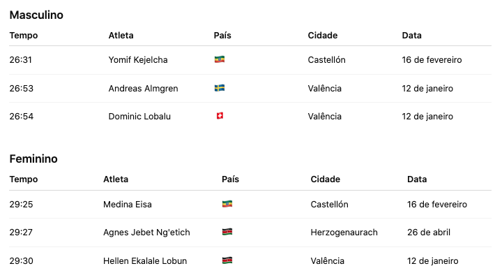Click Ethiopia flag beside Medina Eisa
The height and width of the screenshot is (280, 495).
coord(227,205)
